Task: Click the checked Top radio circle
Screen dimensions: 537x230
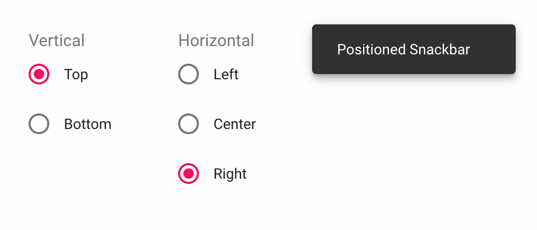Action: click(x=39, y=74)
